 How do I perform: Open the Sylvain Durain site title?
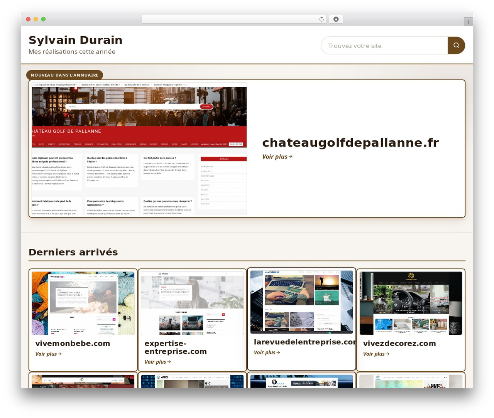pyautogui.click(x=76, y=40)
